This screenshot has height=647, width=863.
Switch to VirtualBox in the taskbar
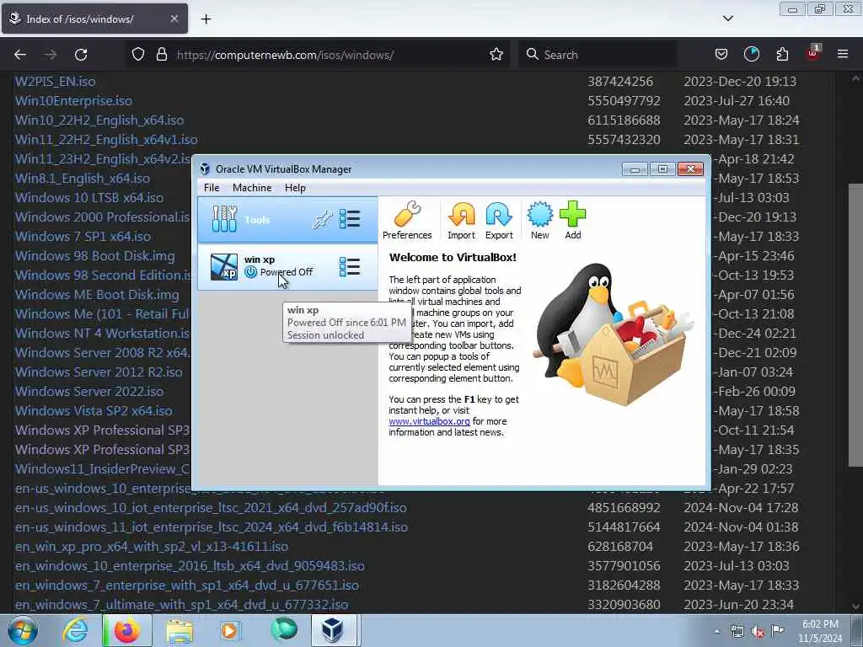click(335, 630)
